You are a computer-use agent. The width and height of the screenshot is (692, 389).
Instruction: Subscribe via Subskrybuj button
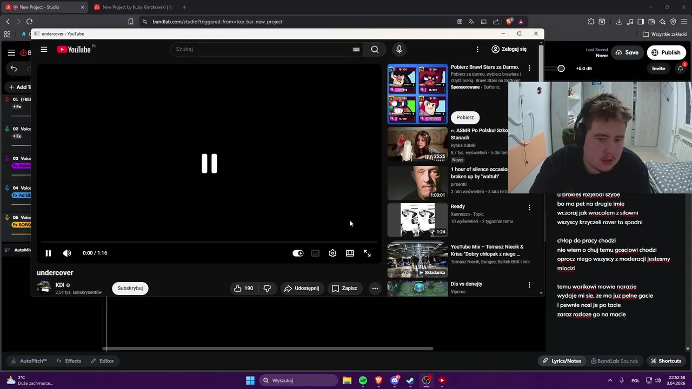pos(130,288)
